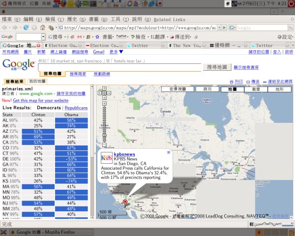Click the scroll down arrow of results panel
Screen dimensions: 295x236
click(x=92, y=217)
